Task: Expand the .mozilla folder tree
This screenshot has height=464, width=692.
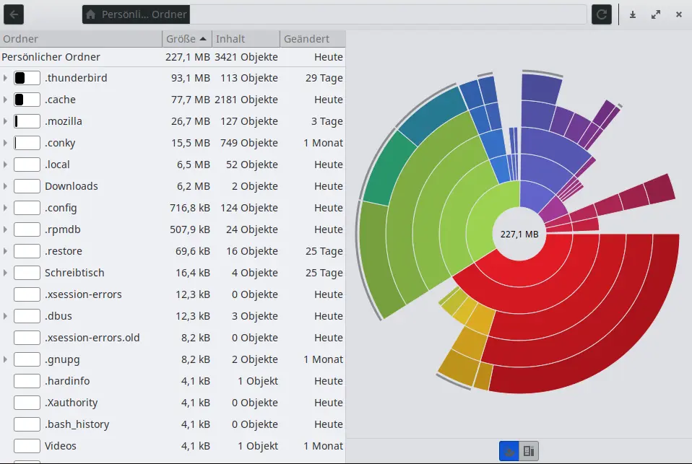Action: pos(5,121)
